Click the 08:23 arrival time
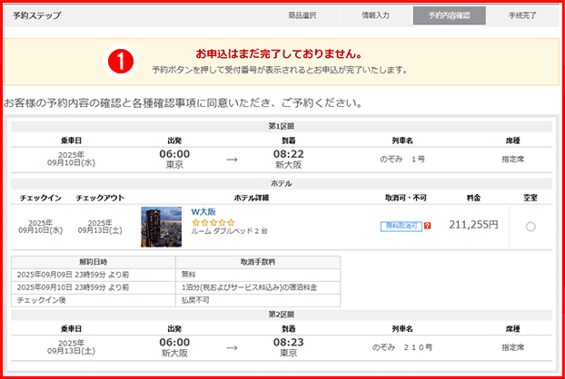The width and height of the screenshot is (565, 379). 288,342
